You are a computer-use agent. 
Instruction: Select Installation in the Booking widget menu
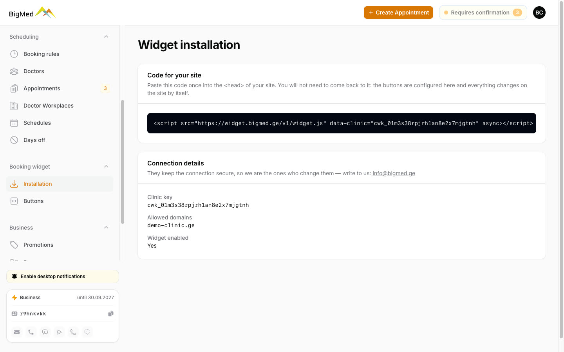click(x=60, y=184)
